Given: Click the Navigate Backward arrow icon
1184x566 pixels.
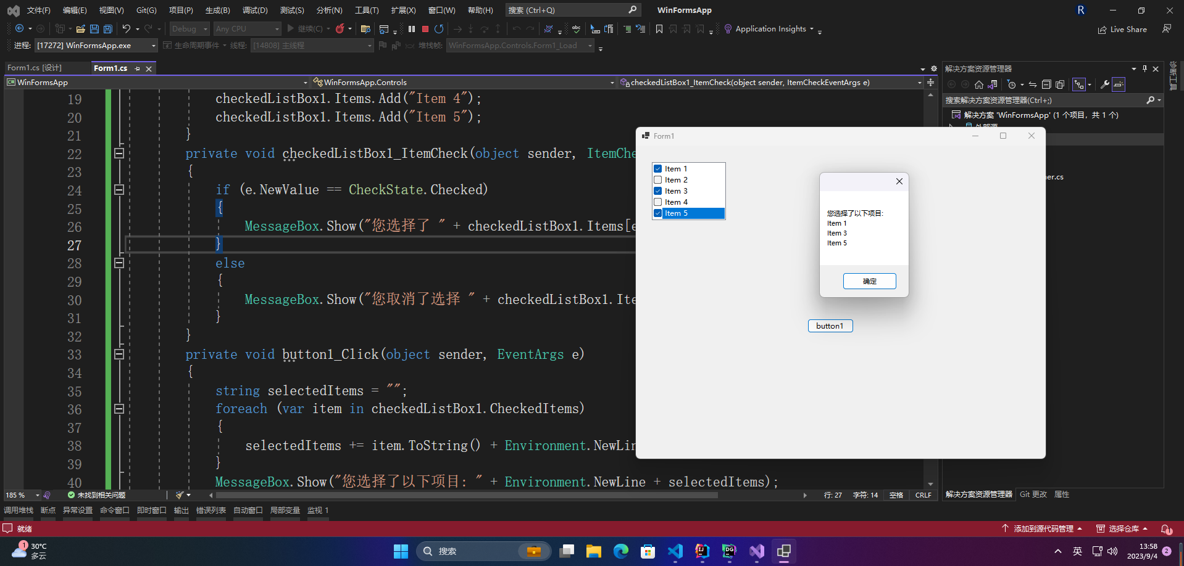Looking at the screenshot, I should (19, 29).
